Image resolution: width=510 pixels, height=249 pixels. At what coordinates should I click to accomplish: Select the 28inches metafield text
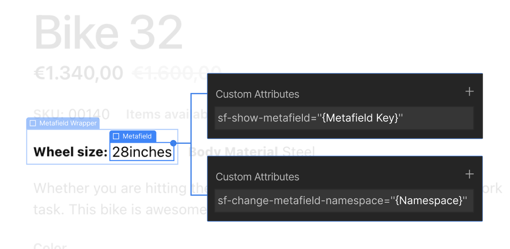click(142, 152)
